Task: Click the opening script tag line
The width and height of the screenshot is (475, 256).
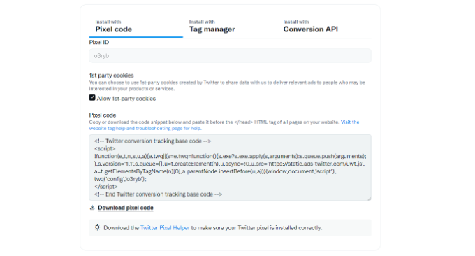Action: coord(105,148)
